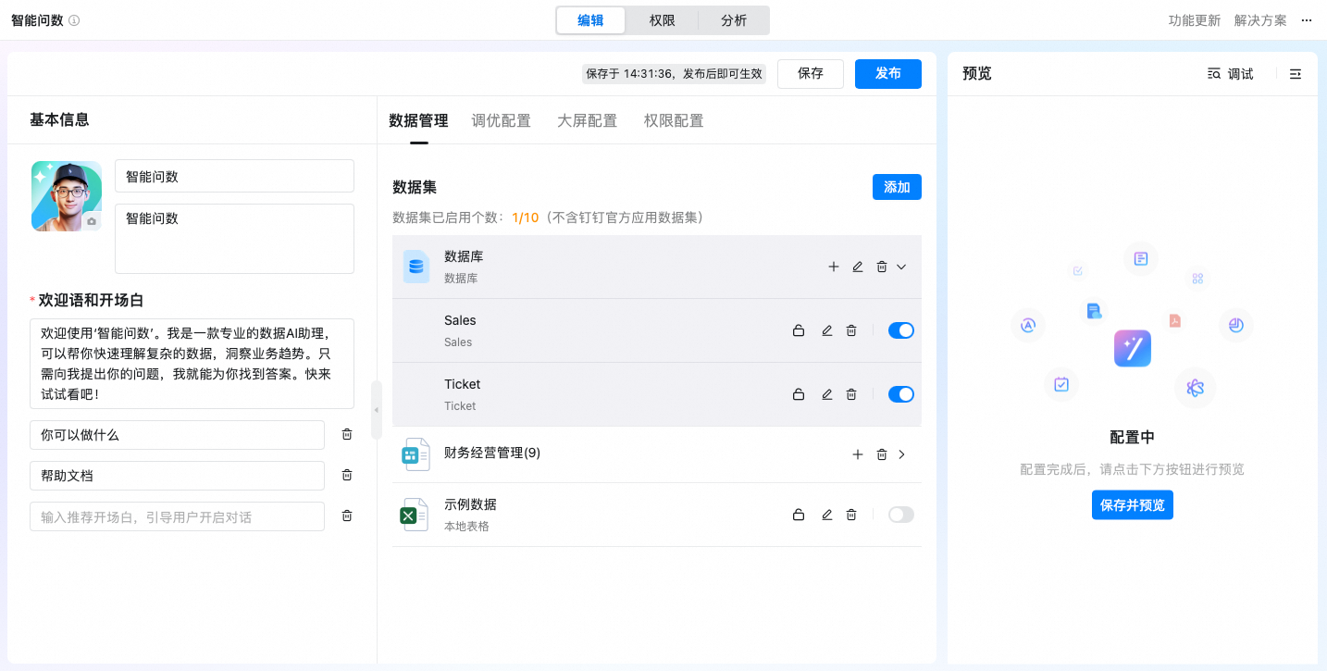Click the 保存 button
Viewport: 1327px width, 671px height.
click(811, 74)
